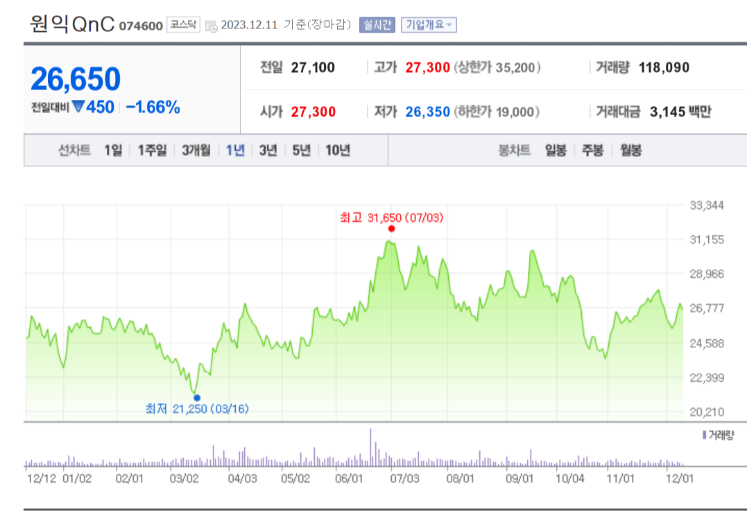Click the 전일 value 27,100

point(313,68)
